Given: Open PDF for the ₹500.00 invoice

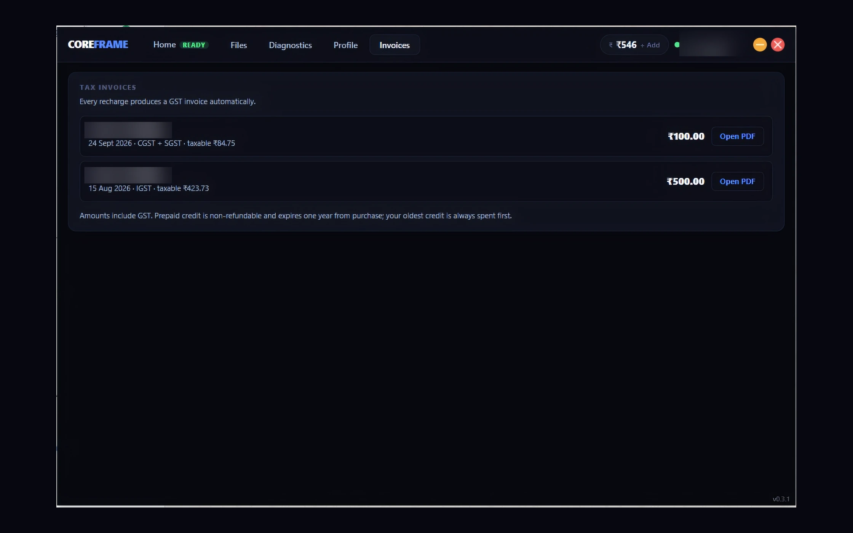Looking at the screenshot, I should tap(737, 182).
